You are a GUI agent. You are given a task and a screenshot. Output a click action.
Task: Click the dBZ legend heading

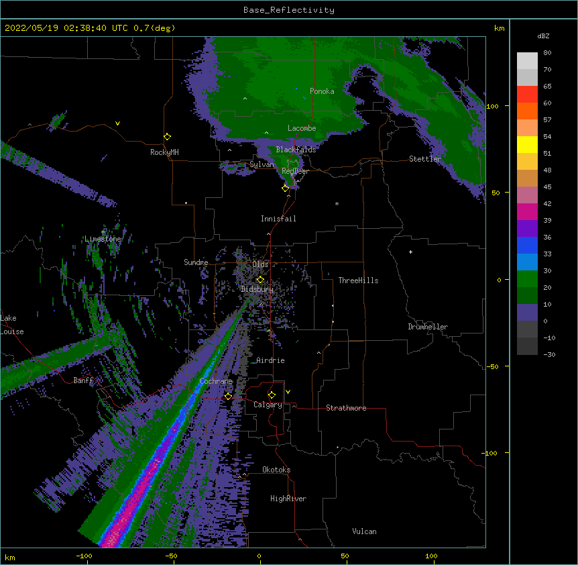click(x=543, y=36)
